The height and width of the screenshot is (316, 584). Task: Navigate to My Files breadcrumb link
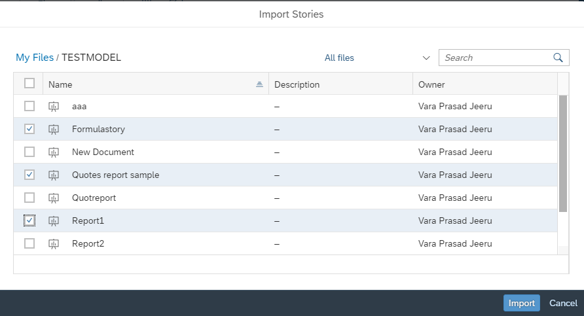35,58
